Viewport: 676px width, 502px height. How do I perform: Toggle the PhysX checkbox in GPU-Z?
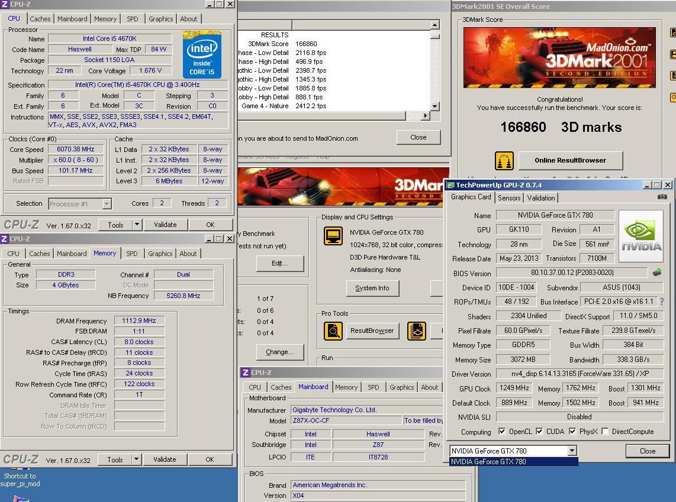pyautogui.click(x=572, y=431)
